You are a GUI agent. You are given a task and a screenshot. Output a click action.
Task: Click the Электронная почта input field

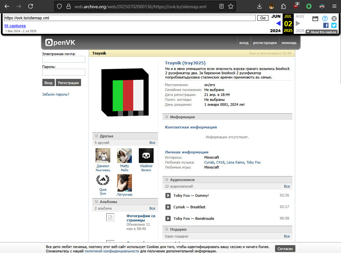64,59
